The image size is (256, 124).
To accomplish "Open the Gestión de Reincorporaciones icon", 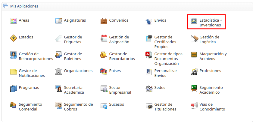I will [x=13, y=55].
